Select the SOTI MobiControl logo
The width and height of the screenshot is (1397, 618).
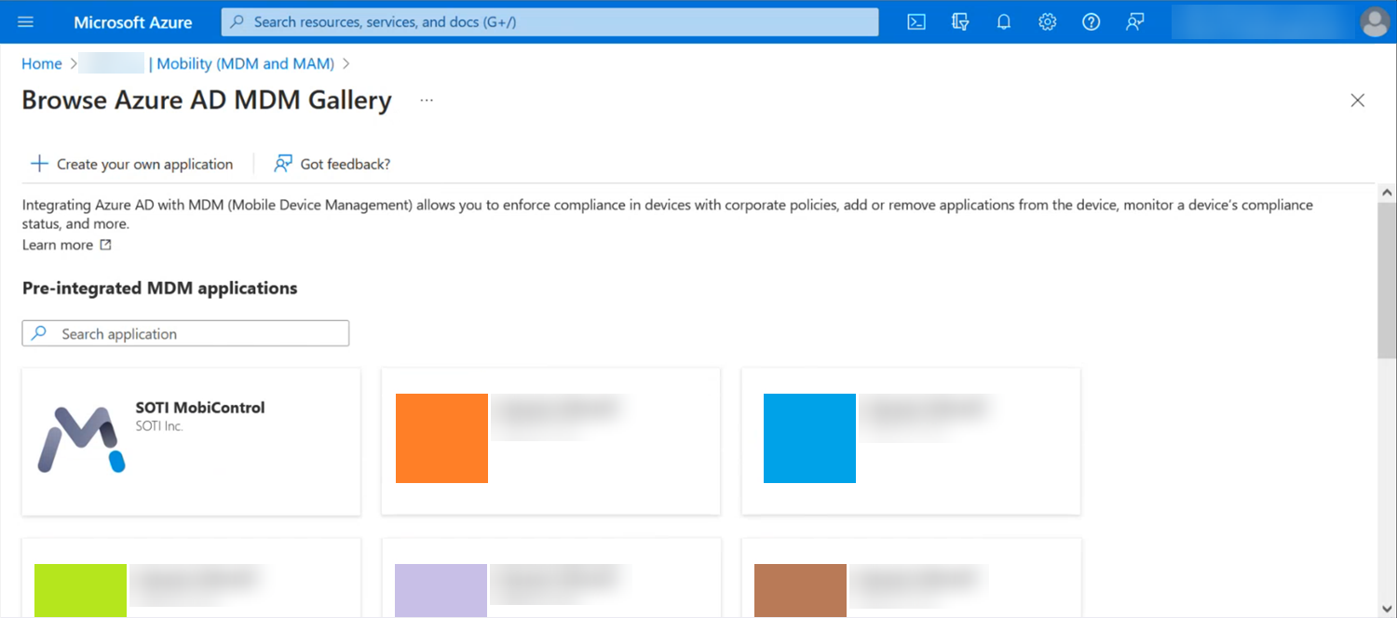point(81,439)
